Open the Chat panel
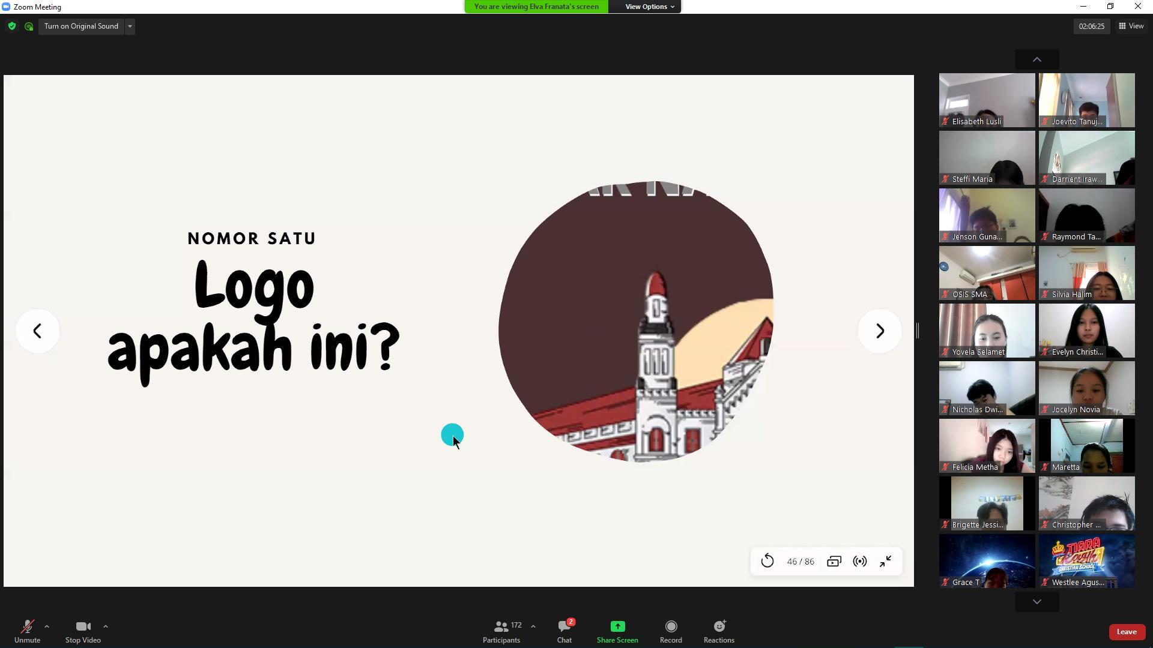 click(564, 631)
